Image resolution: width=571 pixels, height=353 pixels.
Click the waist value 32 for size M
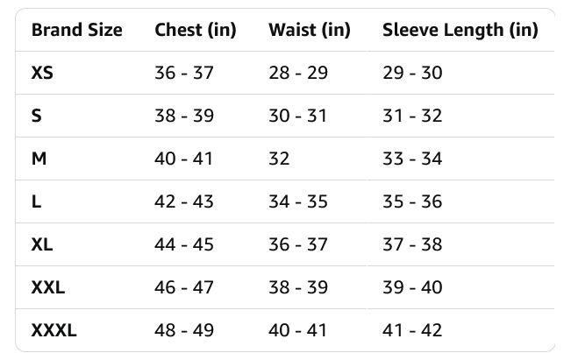click(279, 159)
